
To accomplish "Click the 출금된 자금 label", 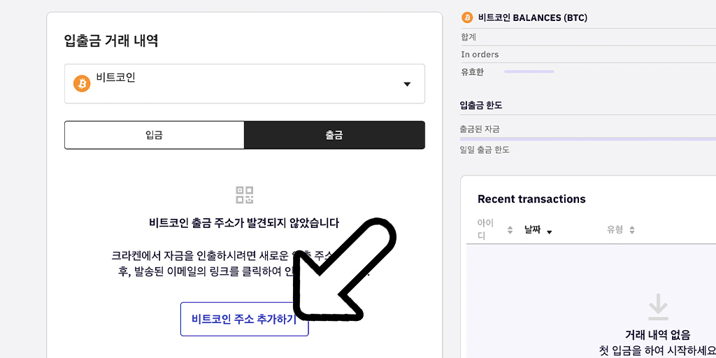I will tap(480, 129).
